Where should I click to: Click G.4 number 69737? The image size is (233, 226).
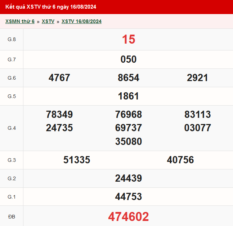click(x=129, y=128)
